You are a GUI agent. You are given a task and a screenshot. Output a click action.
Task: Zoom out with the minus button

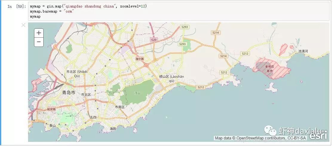(x=39, y=42)
